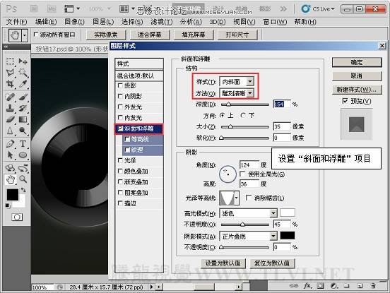The image size is (390, 293).
Task: Select the Pen tool
Action: tap(10, 143)
